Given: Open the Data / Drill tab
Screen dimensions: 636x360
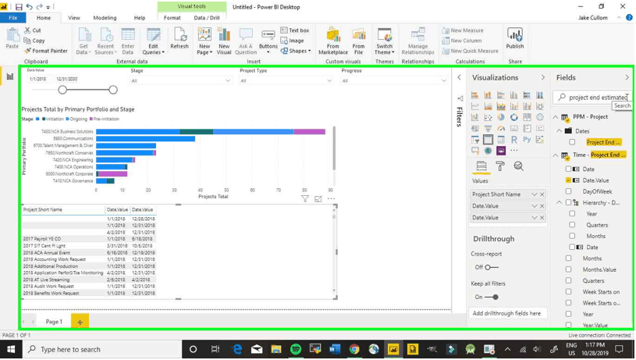Looking at the screenshot, I should pos(207,18).
